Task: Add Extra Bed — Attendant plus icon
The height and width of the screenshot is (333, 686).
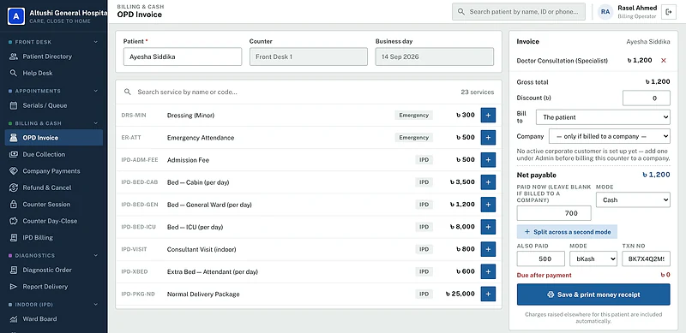Action: point(488,271)
